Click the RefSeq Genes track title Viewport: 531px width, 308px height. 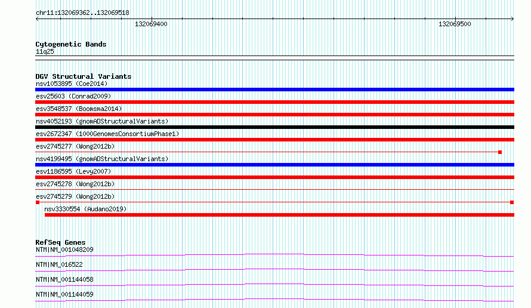pos(60,242)
